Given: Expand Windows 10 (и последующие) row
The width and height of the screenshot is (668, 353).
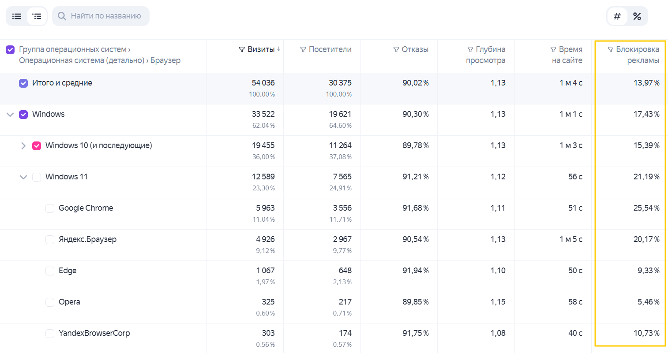Looking at the screenshot, I should 23,146.
